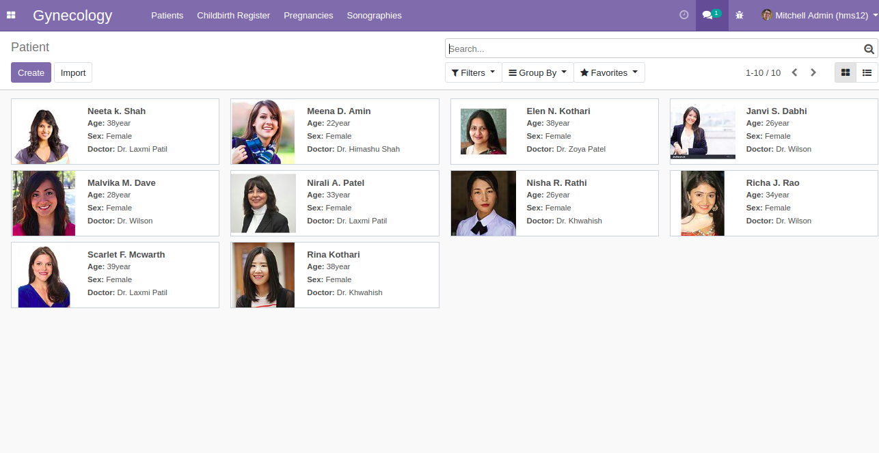This screenshot has width=879, height=453.
Task: Expand the Filters dropdown
Action: pos(473,72)
